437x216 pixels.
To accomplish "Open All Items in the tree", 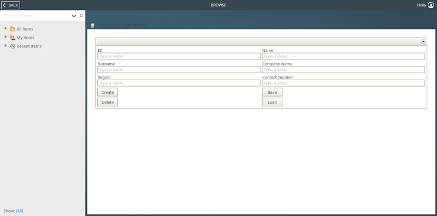I will pyautogui.click(x=25, y=29).
